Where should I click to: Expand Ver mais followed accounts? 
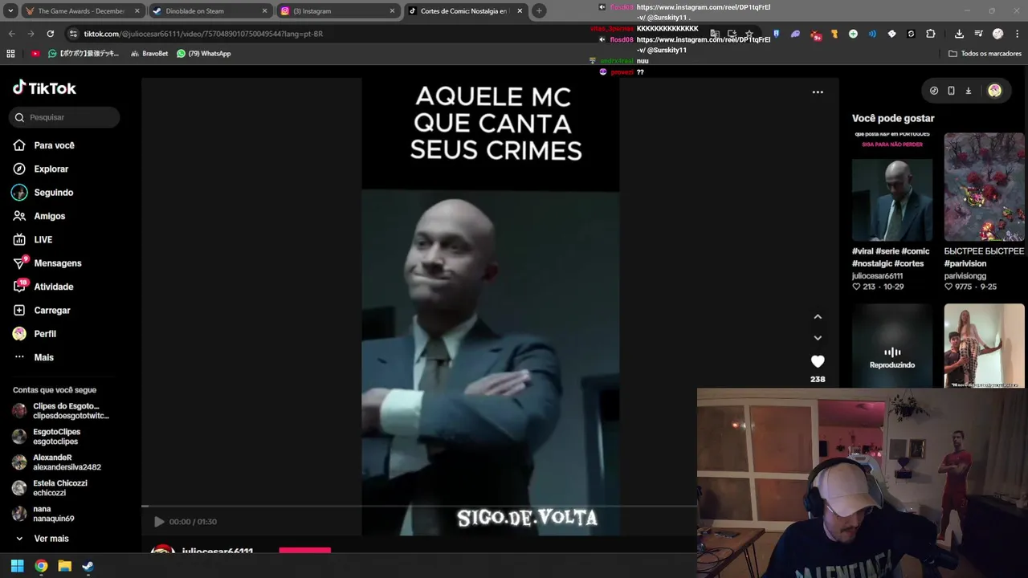pyautogui.click(x=43, y=539)
